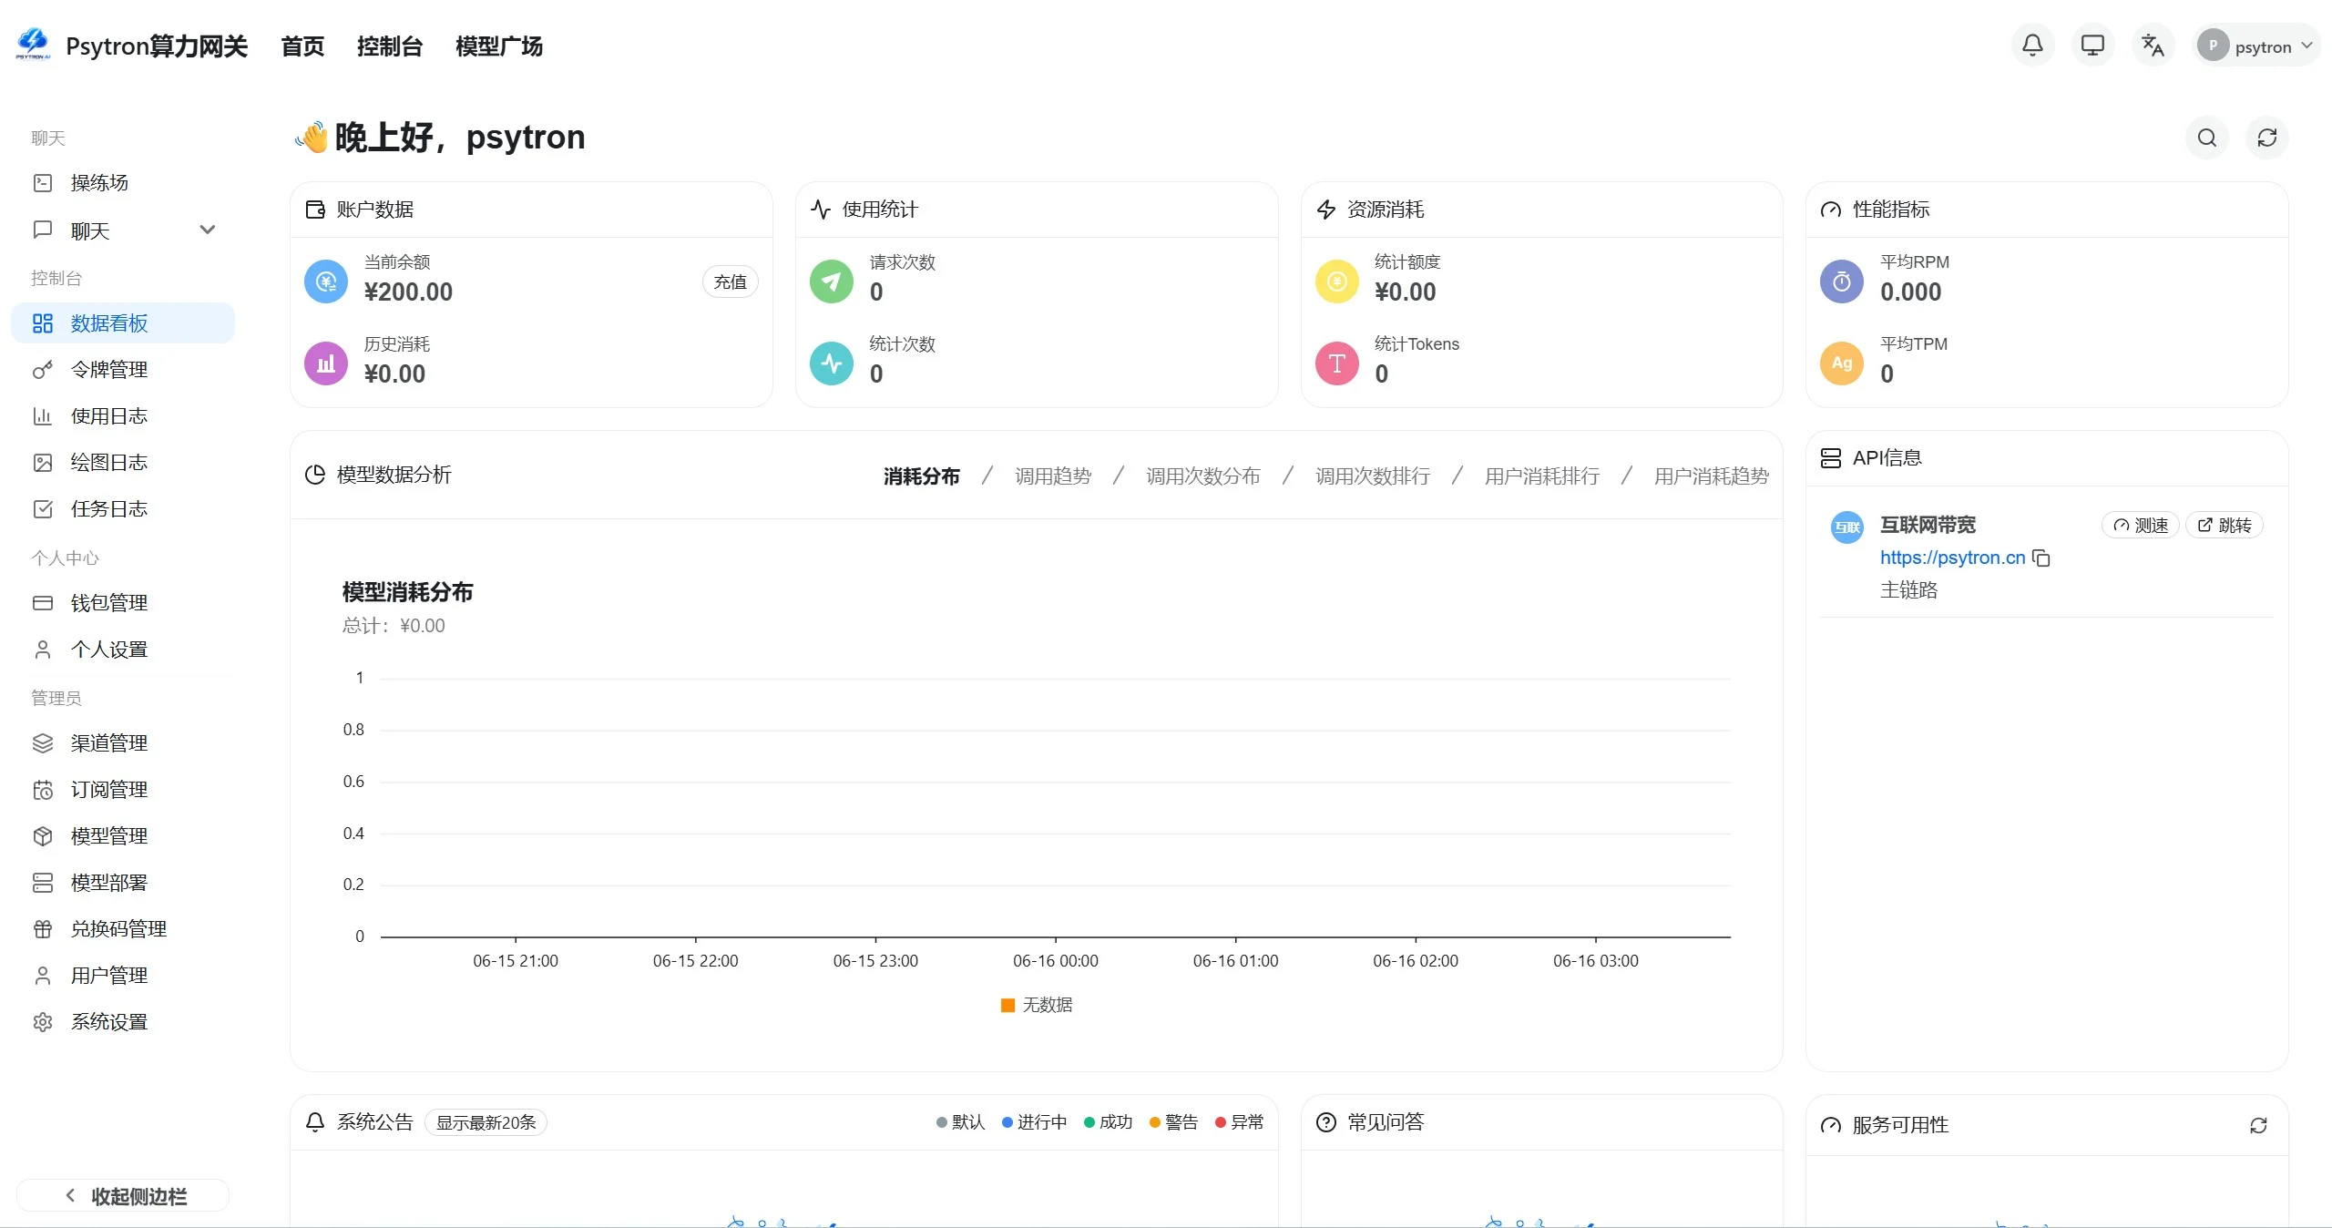
Task: Click the 统计额度 coin icon
Action: 1337,281
